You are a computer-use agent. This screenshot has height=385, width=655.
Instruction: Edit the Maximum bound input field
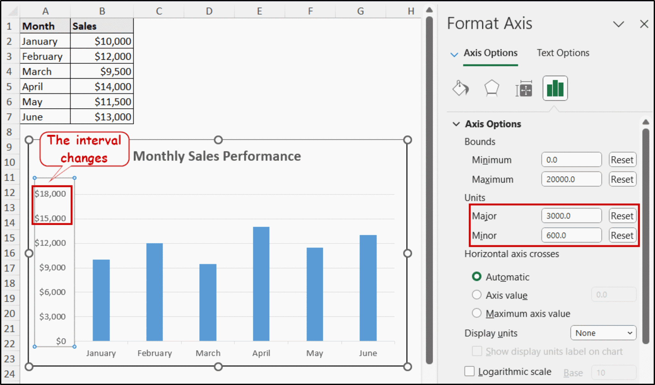[571, 179]
